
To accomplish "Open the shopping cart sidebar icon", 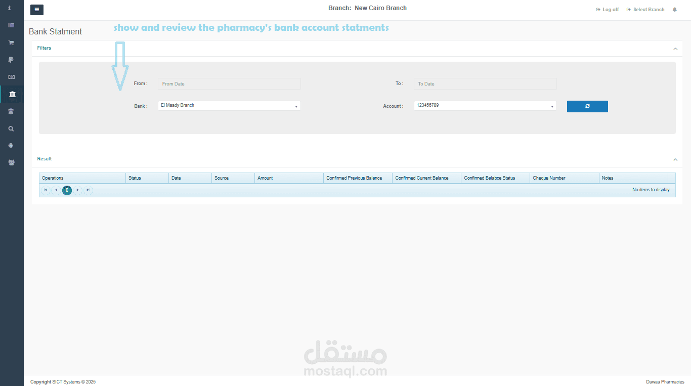I will pos(11,42).
